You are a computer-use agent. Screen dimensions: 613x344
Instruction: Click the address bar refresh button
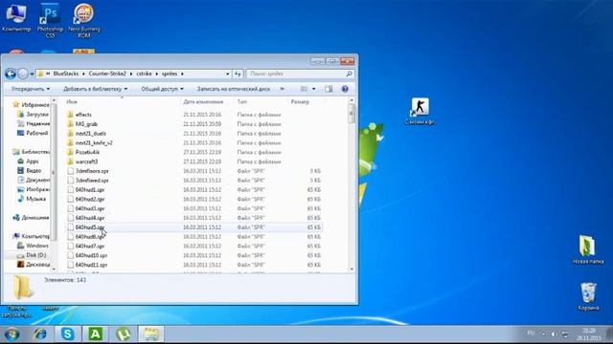(238, 74)
